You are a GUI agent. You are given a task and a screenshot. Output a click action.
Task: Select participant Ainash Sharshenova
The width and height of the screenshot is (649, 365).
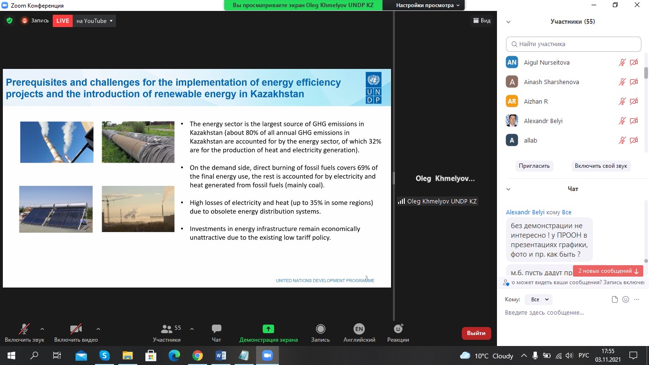[x=551, y=82]
